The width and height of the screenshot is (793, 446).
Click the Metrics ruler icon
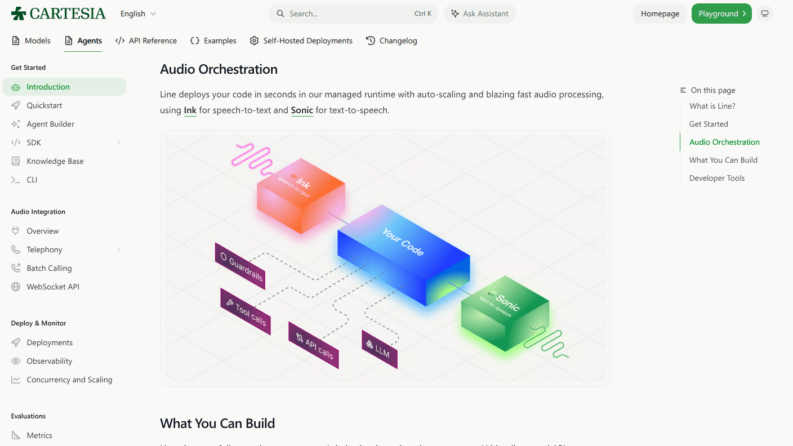click(16, 435)
